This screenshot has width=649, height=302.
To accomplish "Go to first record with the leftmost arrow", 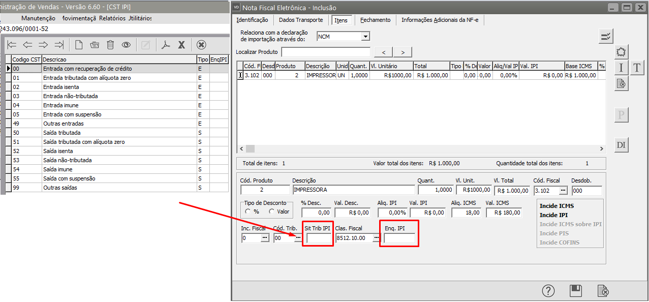I will pos(12,45).
